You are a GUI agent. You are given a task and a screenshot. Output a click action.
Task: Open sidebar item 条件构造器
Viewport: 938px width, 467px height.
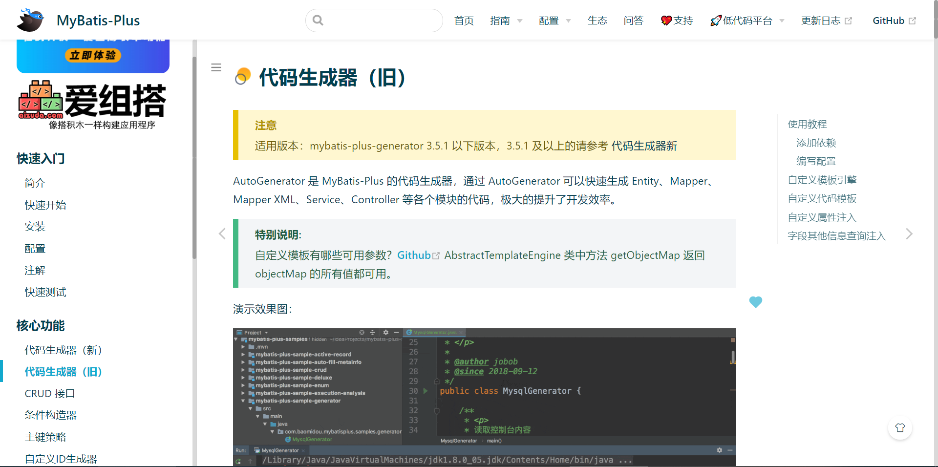tap(51, 415)
